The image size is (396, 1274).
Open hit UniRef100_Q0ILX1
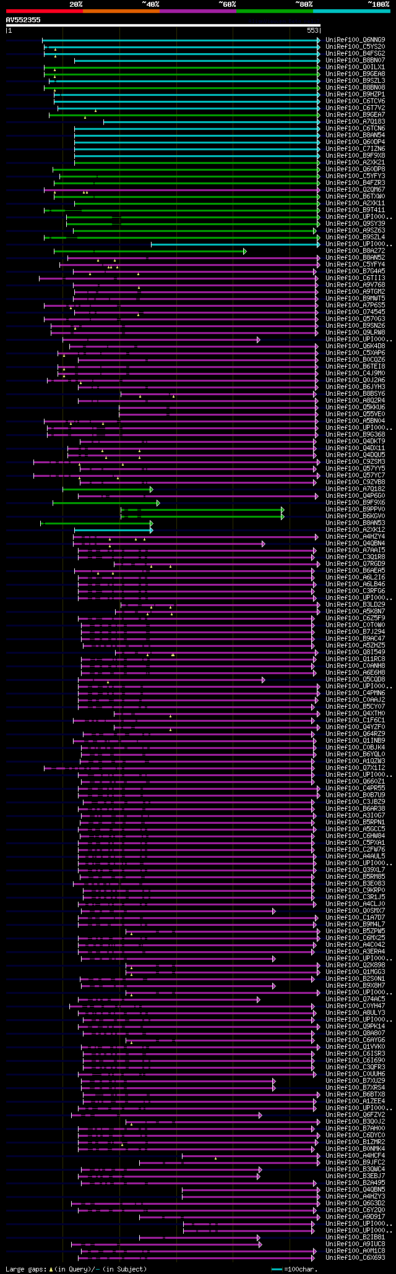click(355, 67)
